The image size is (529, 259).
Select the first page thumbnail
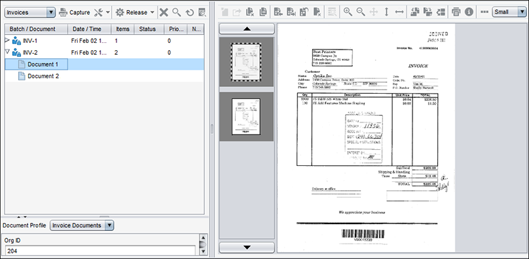[x=246, y=62]
